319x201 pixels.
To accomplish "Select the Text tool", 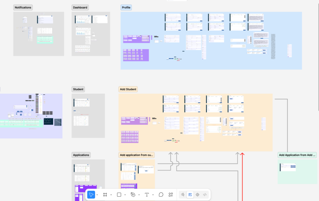I will click(x=147, y=195).
